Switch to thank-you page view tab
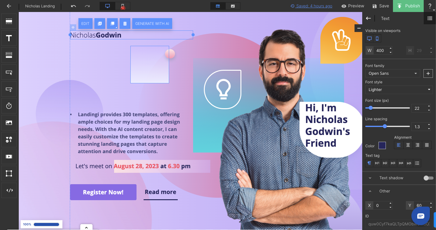 pos(233,6)
